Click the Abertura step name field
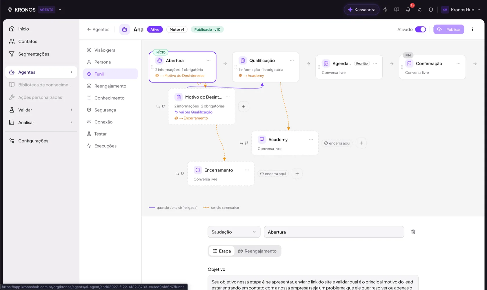The width and height of the screenshot is (487, 290). 334,232
